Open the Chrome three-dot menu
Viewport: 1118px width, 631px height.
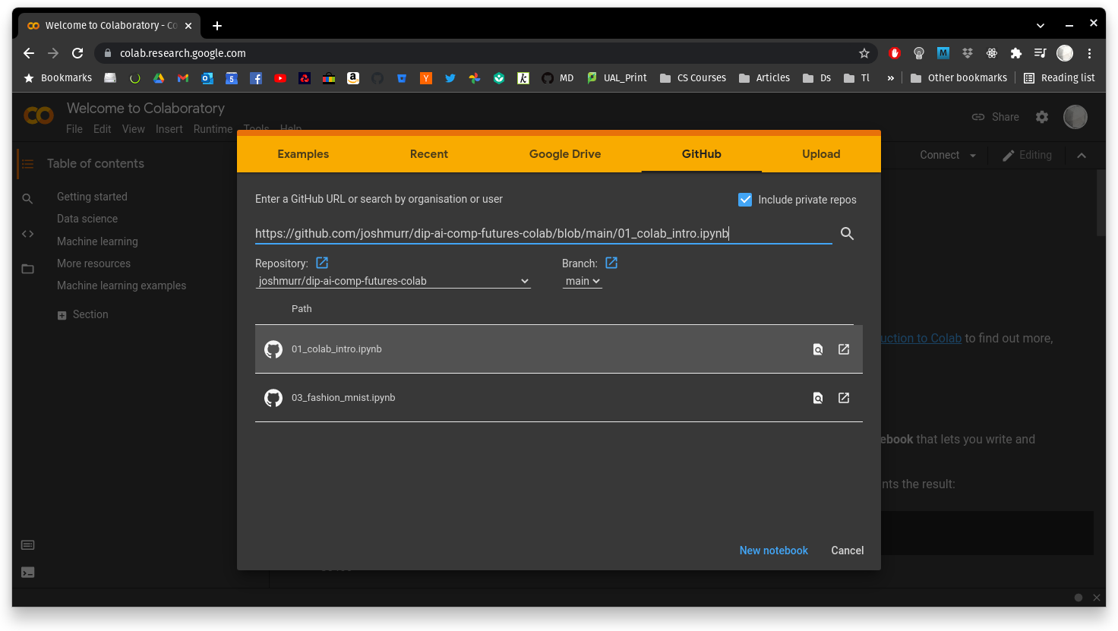coord(1089,53)
